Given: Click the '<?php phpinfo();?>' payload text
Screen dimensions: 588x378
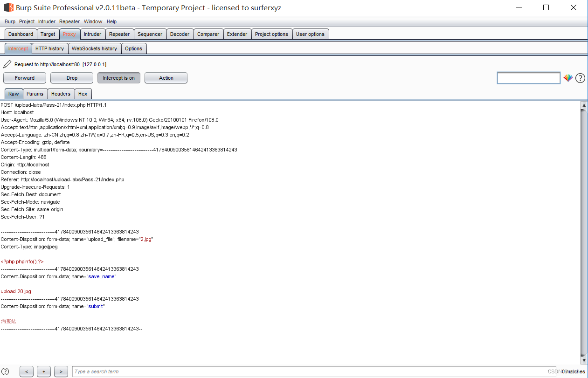Looking at the screenshot, I should pyautogui.click(x=22, y=261).
